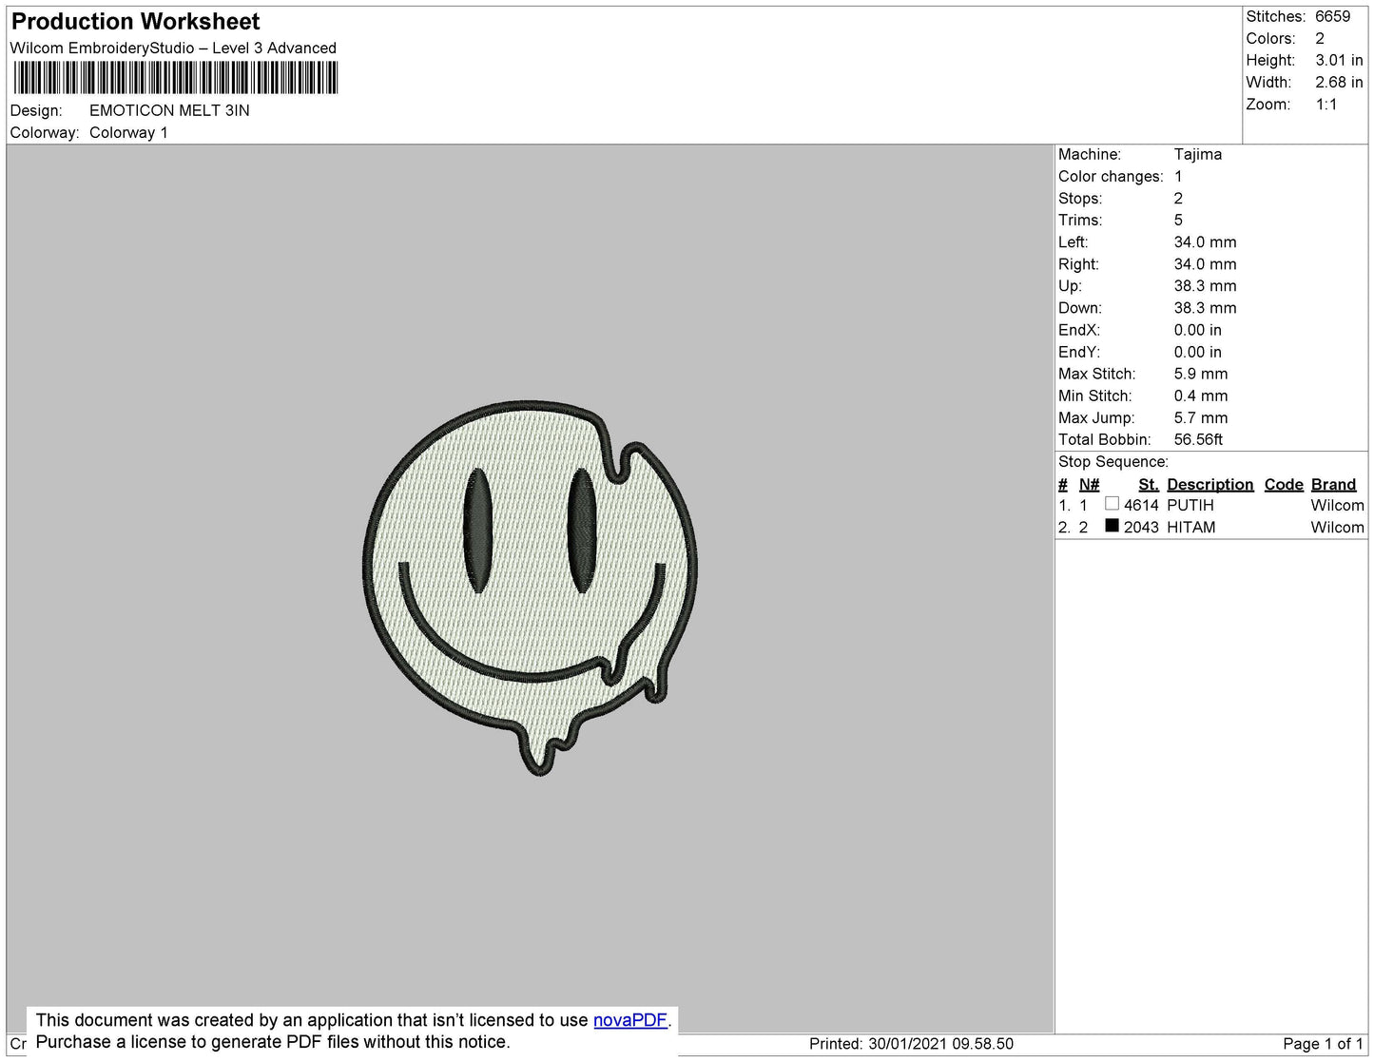Click the 'Colorway 1' value
This screenshot has height=1062, width=1374.
pyautogui.click(x=128, y=132)
